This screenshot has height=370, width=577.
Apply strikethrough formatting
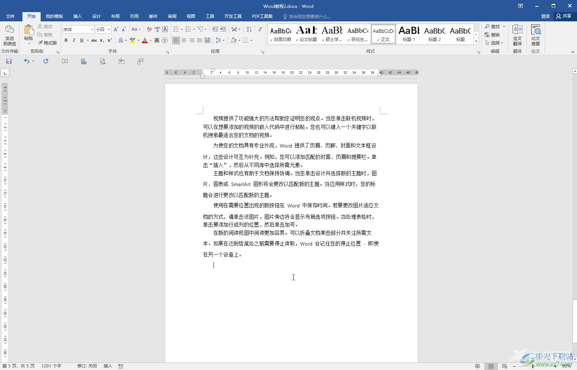click(x=94, y=40)
